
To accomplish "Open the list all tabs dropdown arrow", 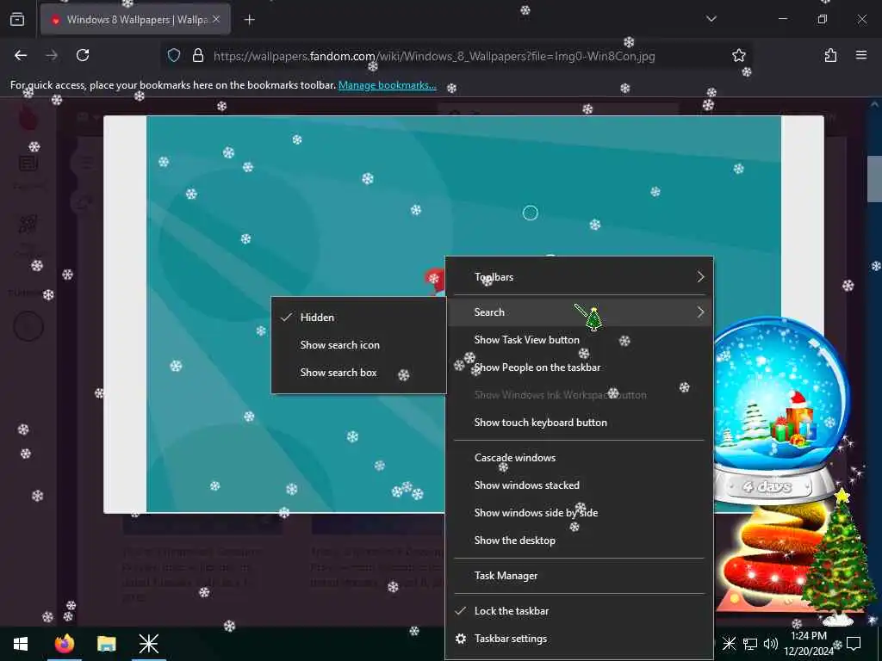I will click(x=711, y=19).
